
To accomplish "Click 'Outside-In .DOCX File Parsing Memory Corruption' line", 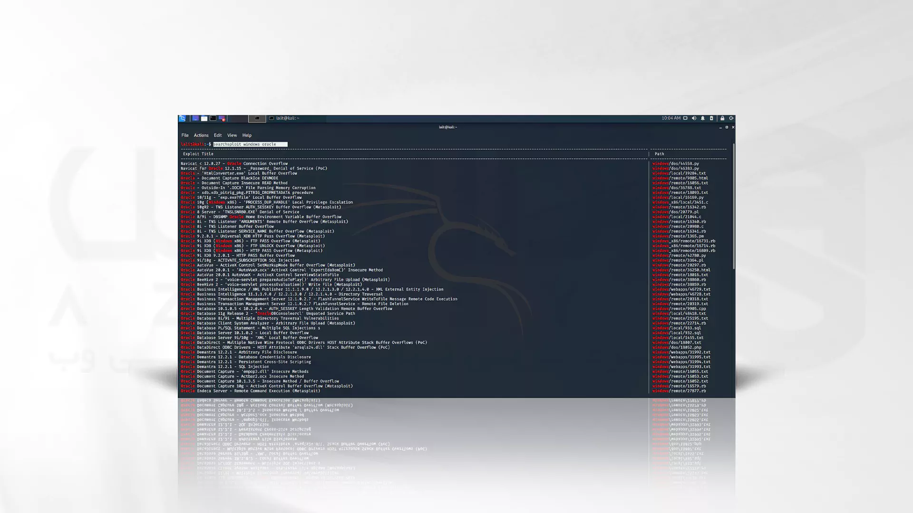I will 248,188.
